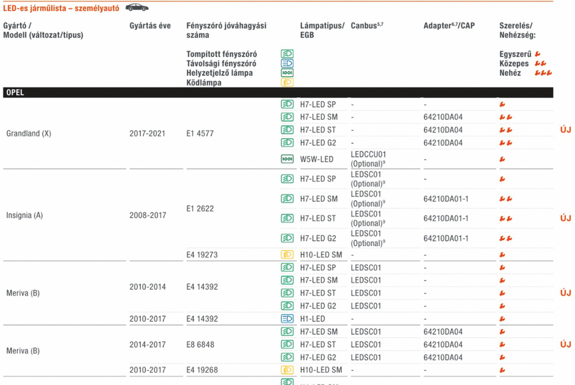Image resolution: width=575 pixels, height=385 pixels.
Task: Click the blue high-beam icon beside H1-LED
Action: point(287,319)
